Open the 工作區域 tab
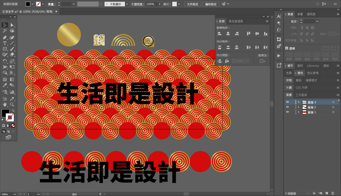The image size is (341, 196). pos(301,95)
